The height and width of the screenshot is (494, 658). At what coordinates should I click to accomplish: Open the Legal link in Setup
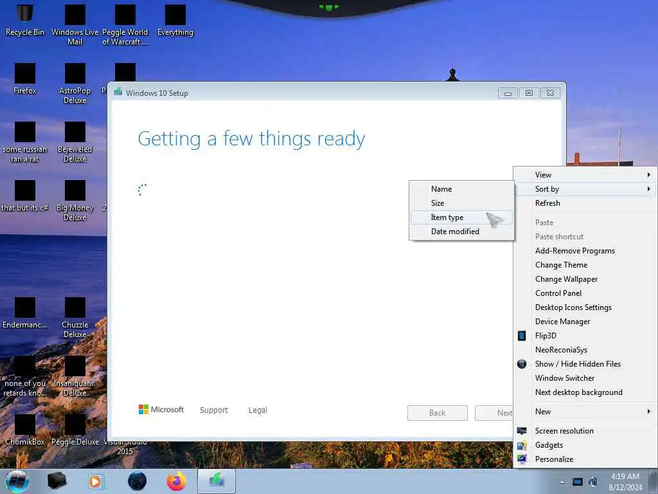click(258, 410)
